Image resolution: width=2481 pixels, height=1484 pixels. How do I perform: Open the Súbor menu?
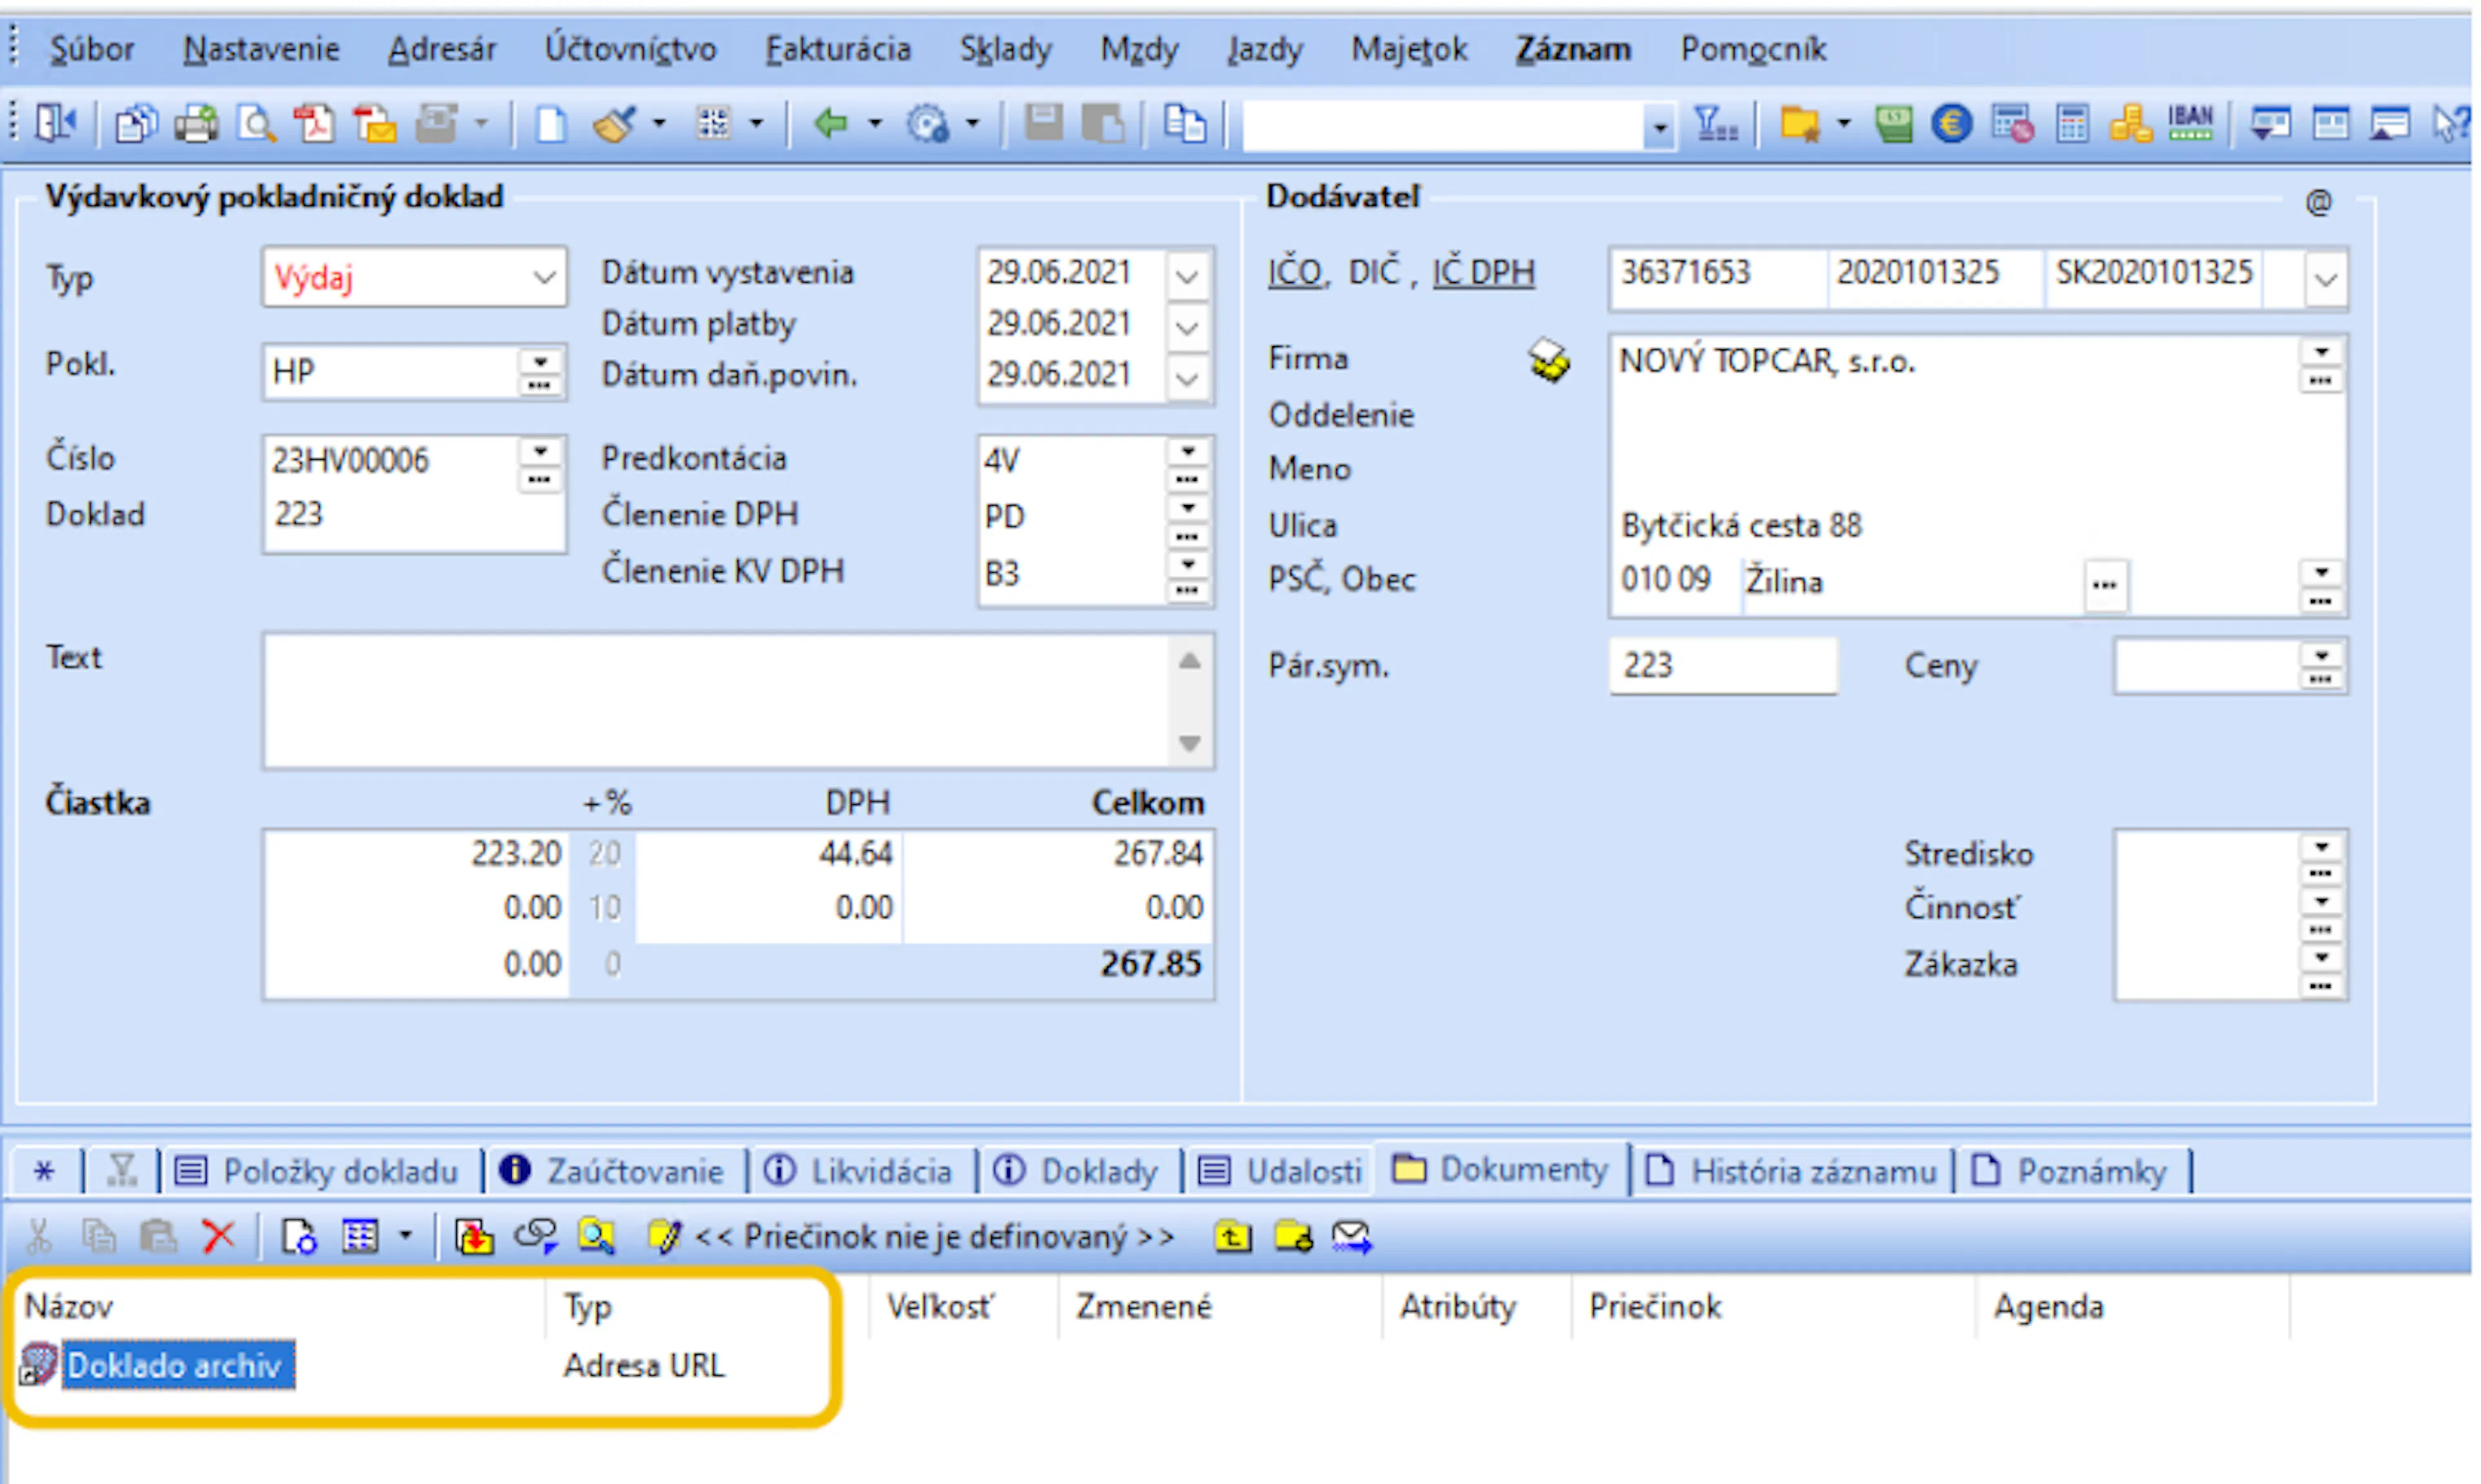point(91,49)
